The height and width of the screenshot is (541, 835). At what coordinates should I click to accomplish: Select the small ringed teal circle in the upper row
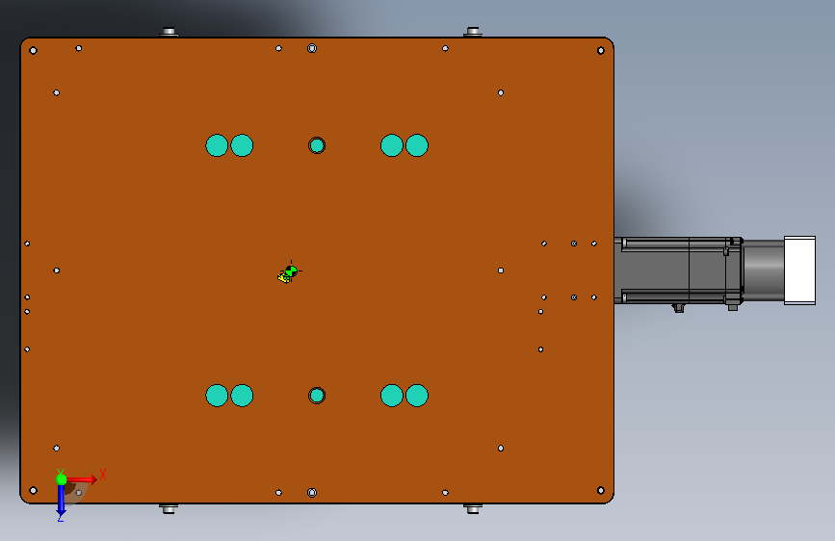(x=317, y=145)
